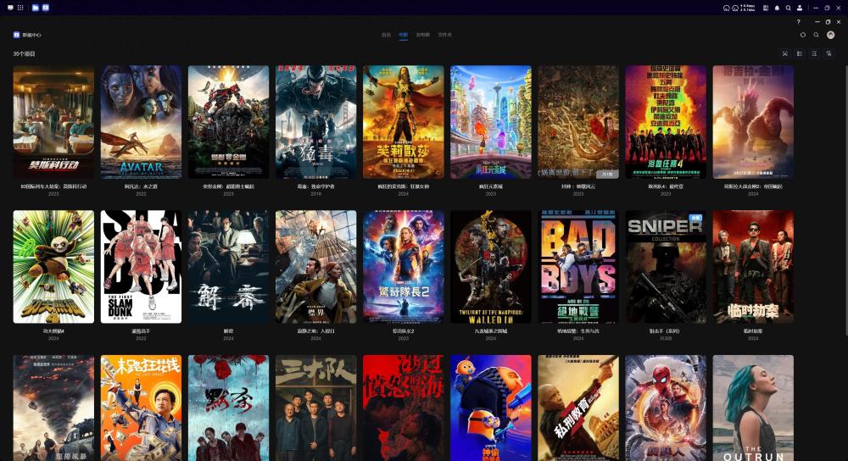Open the sort order icon above the posters

click(814, 53)
